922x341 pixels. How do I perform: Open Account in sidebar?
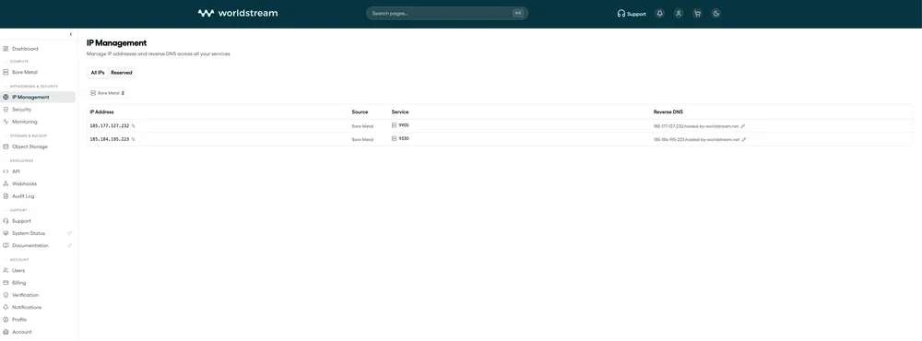pos(22,332)
